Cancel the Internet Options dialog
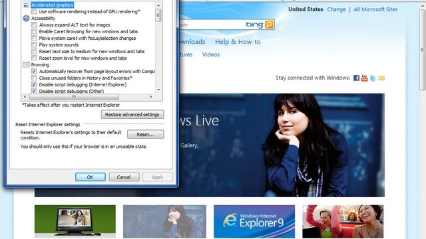The image size is (426, 239). (x=124, y=177)
